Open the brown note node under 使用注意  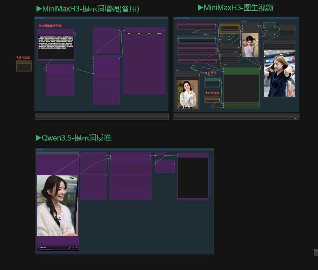pyautogui.click(x=24, y=66)
